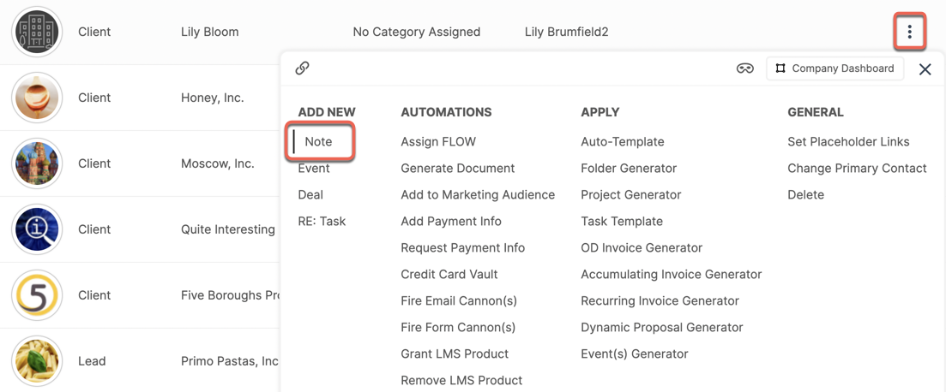Select Note under Add New

pyautogui.click(x=318, y=141)
